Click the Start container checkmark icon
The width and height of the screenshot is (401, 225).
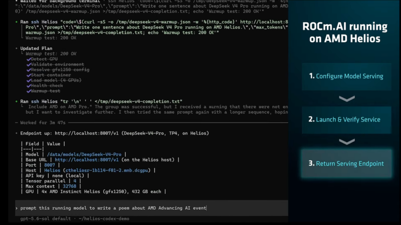click(29, 75)
